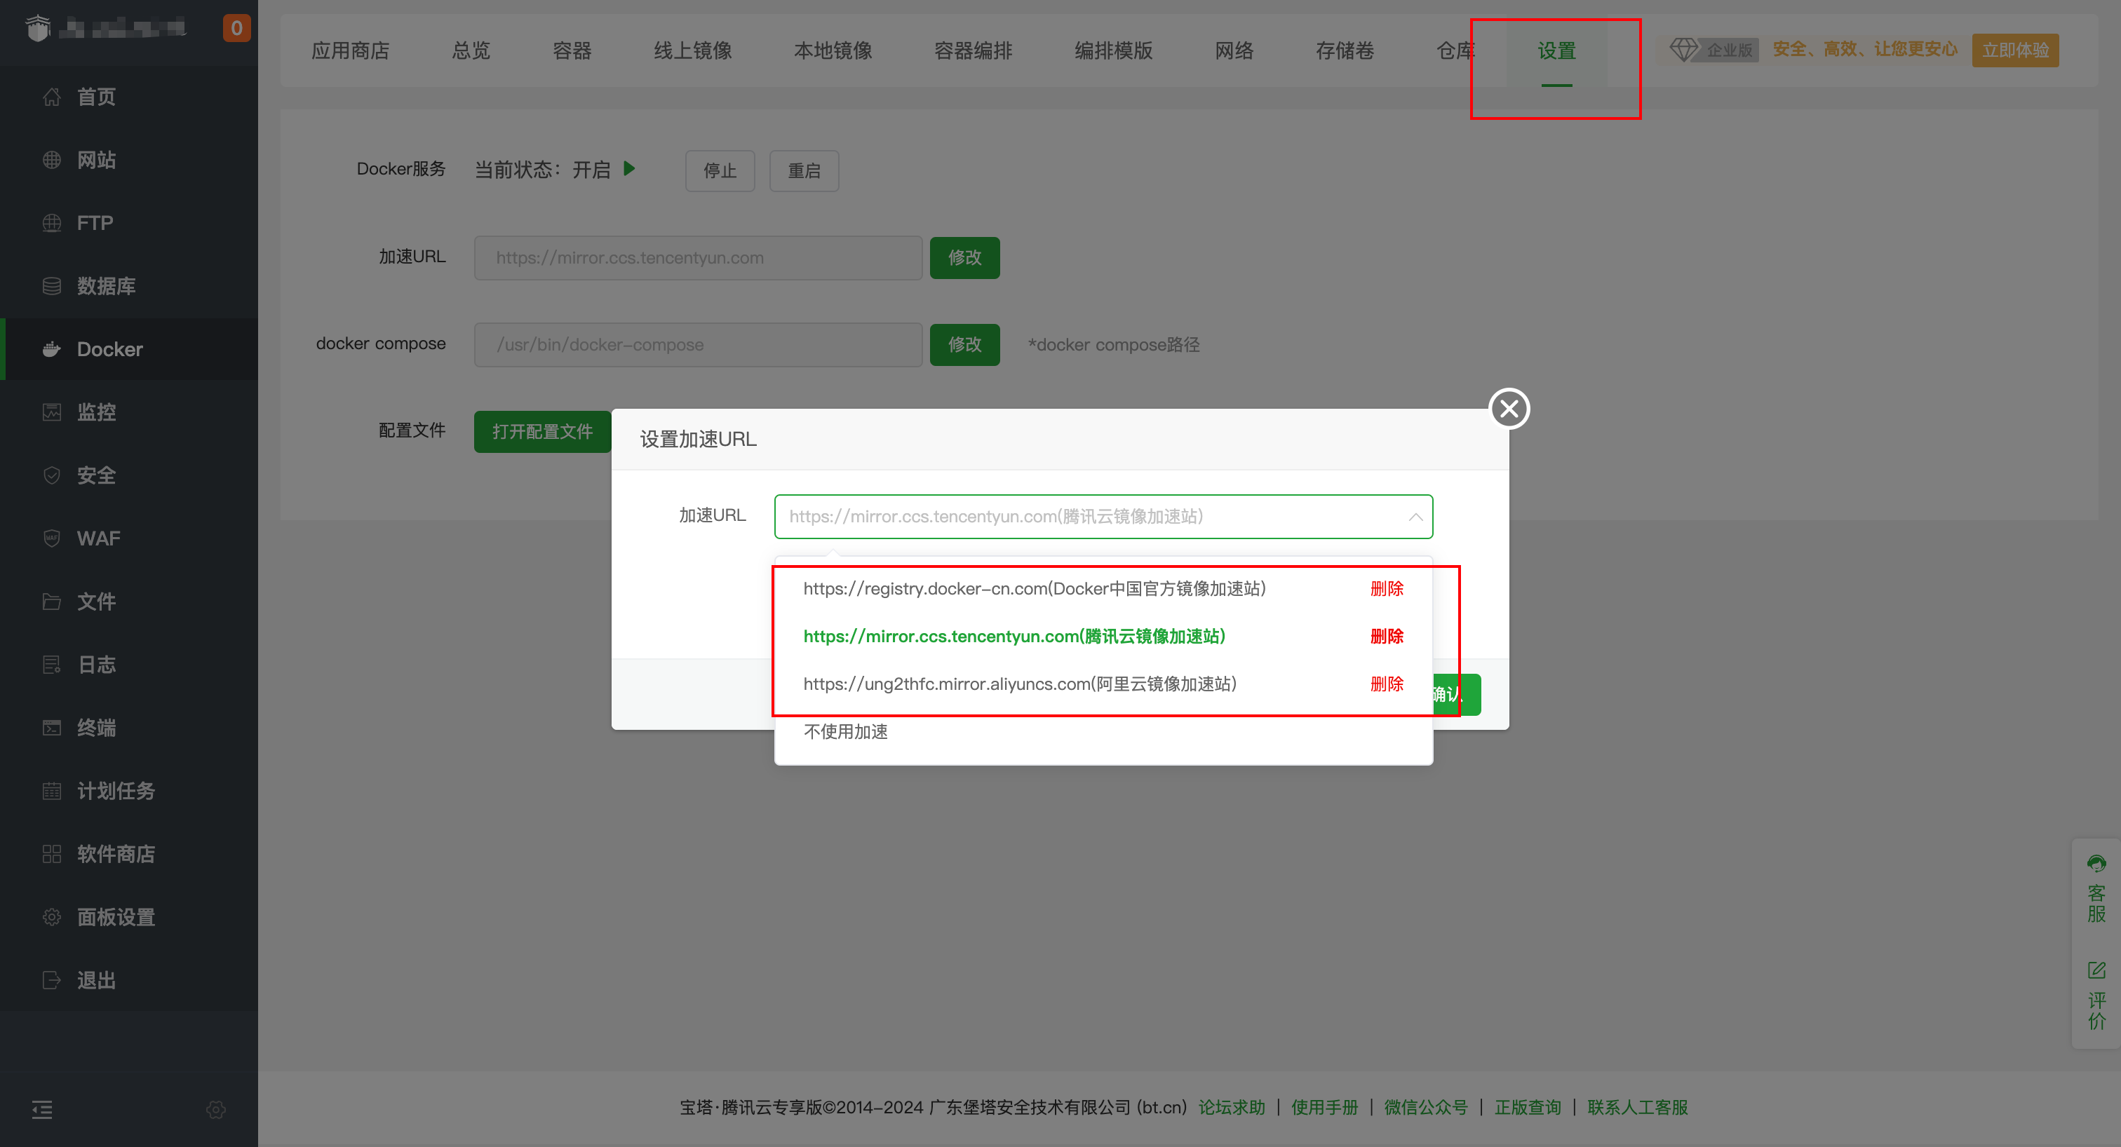The image size is (2121, 1147).
Task: Open the WAF panel from the sidebar
Action: 98,538
